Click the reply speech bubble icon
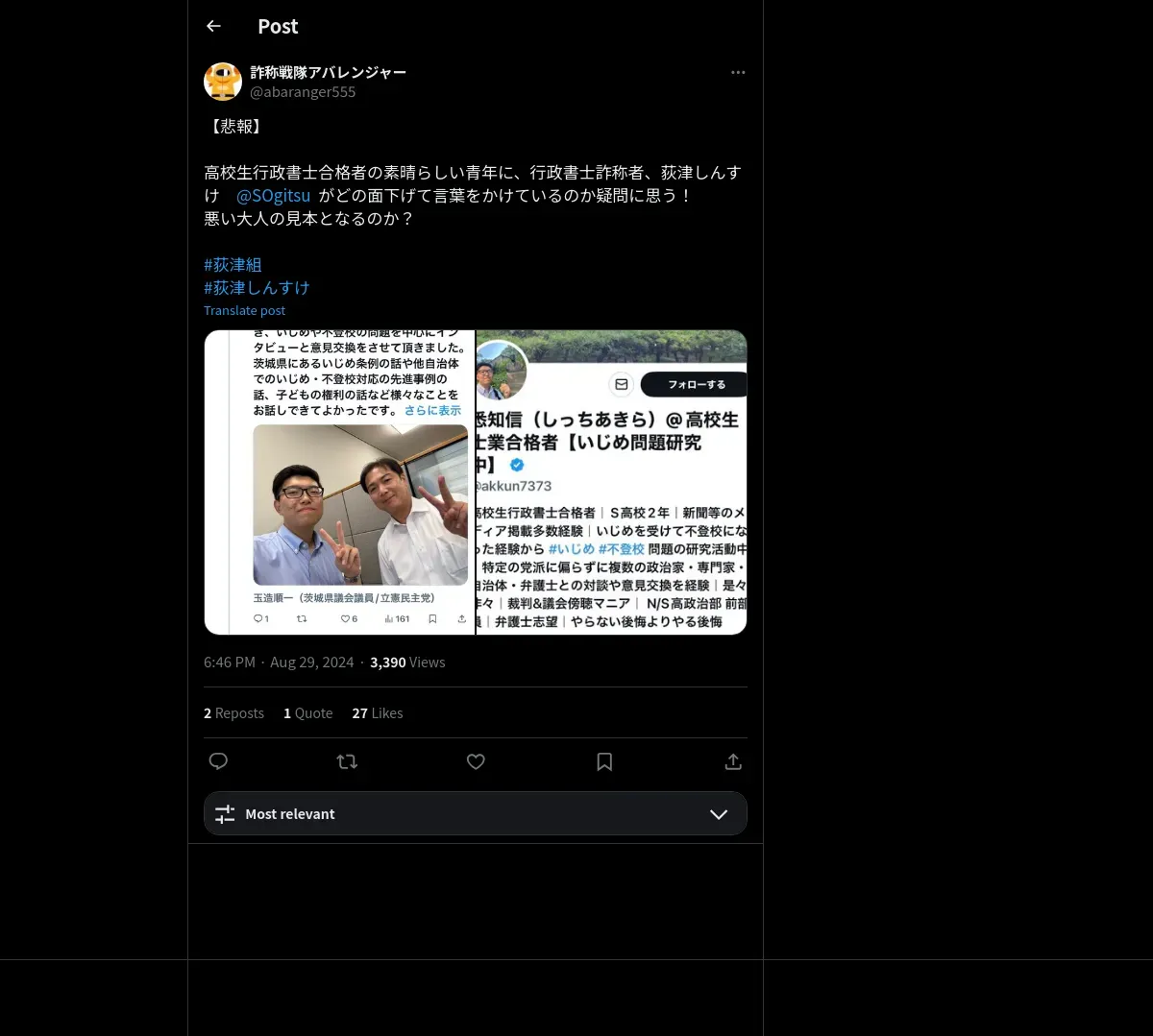The height and width of the screenshot is (1036, 1153). click(x=218, y=761)
